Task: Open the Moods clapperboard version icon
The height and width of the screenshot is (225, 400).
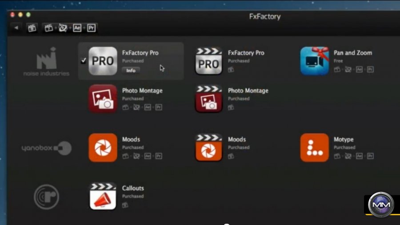Action: 209,147
